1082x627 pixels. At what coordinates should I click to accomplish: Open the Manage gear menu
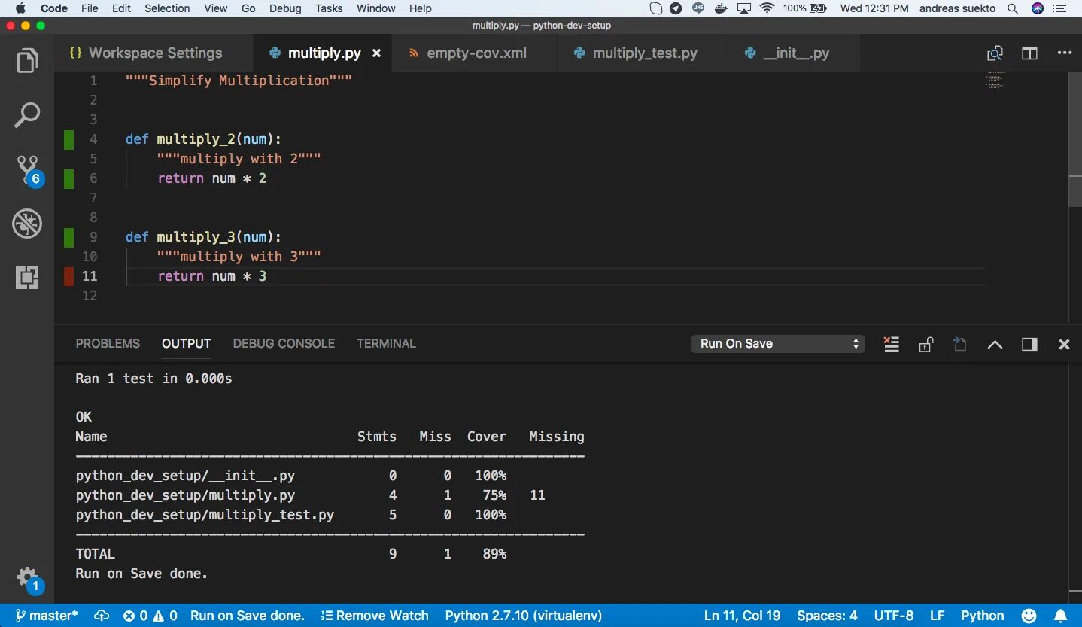pos(29,579)
